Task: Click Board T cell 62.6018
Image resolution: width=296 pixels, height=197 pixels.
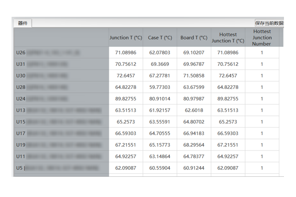Action: pos(194,110)
